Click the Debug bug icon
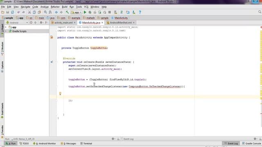Image resolution: width=262 pixels, height=147 pixels. (x=90, y=12)
